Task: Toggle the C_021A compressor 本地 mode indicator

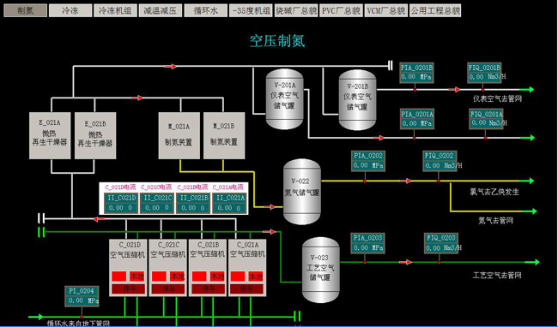Action: pyautogui.click(x=255, y=276)
